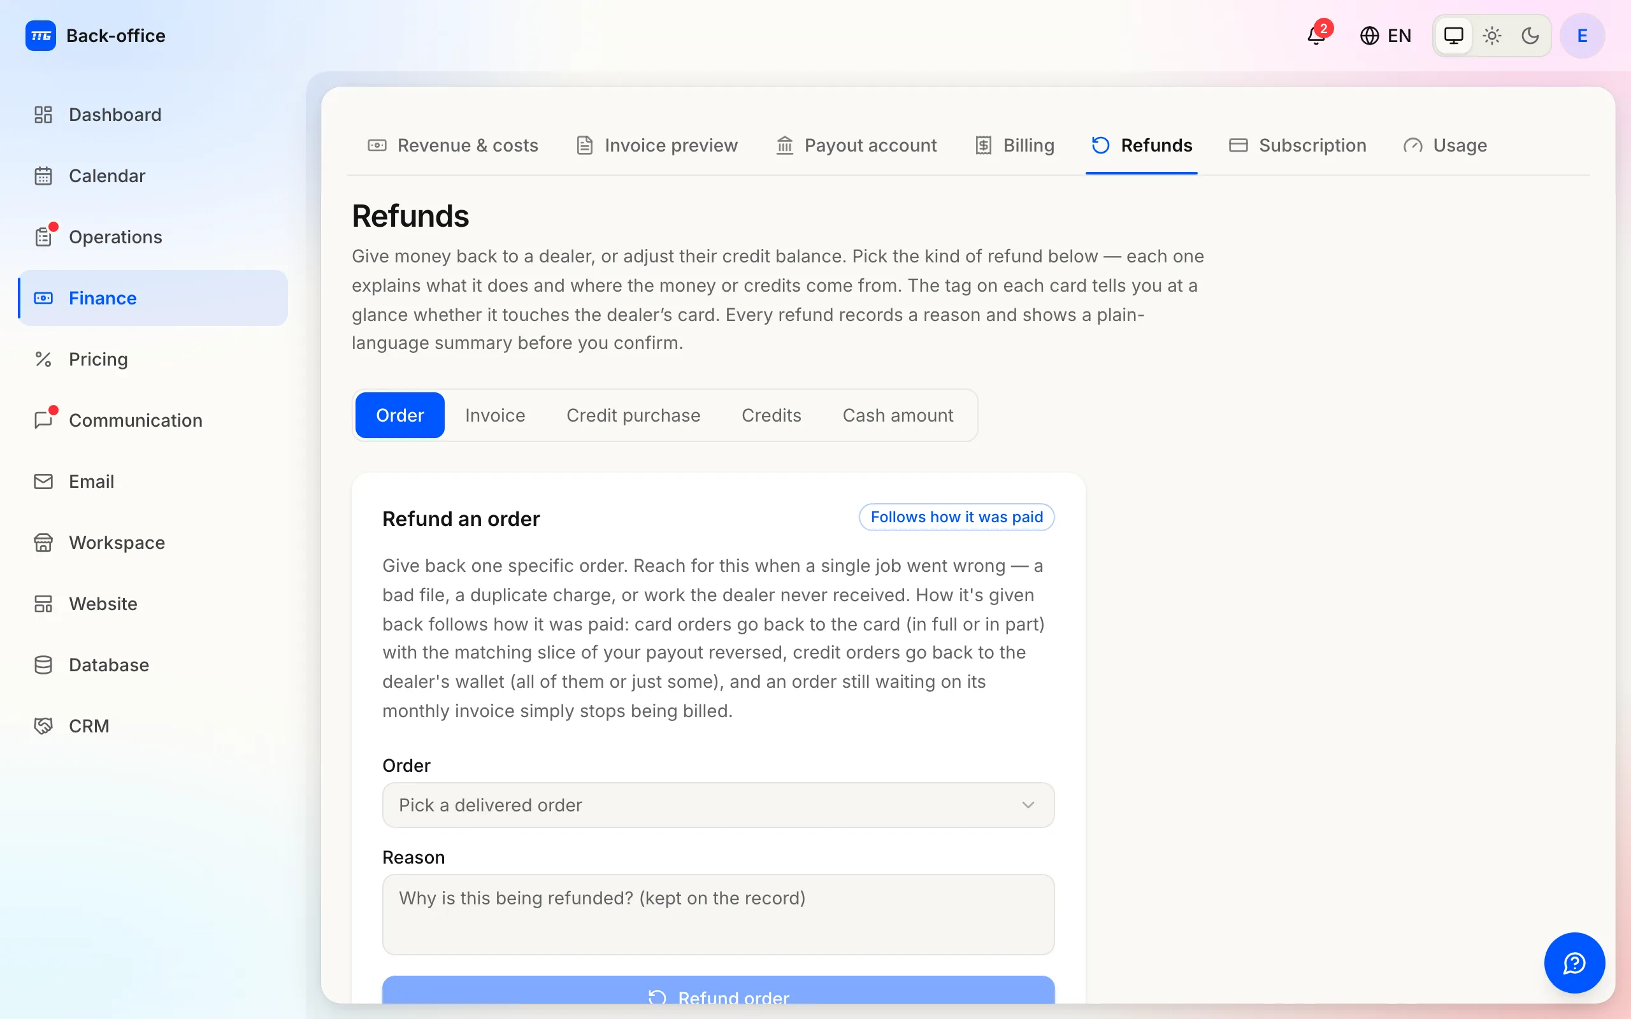Click the Website layout icon
Screen dimensions: 1631x1019
click(x=43, y=604)
